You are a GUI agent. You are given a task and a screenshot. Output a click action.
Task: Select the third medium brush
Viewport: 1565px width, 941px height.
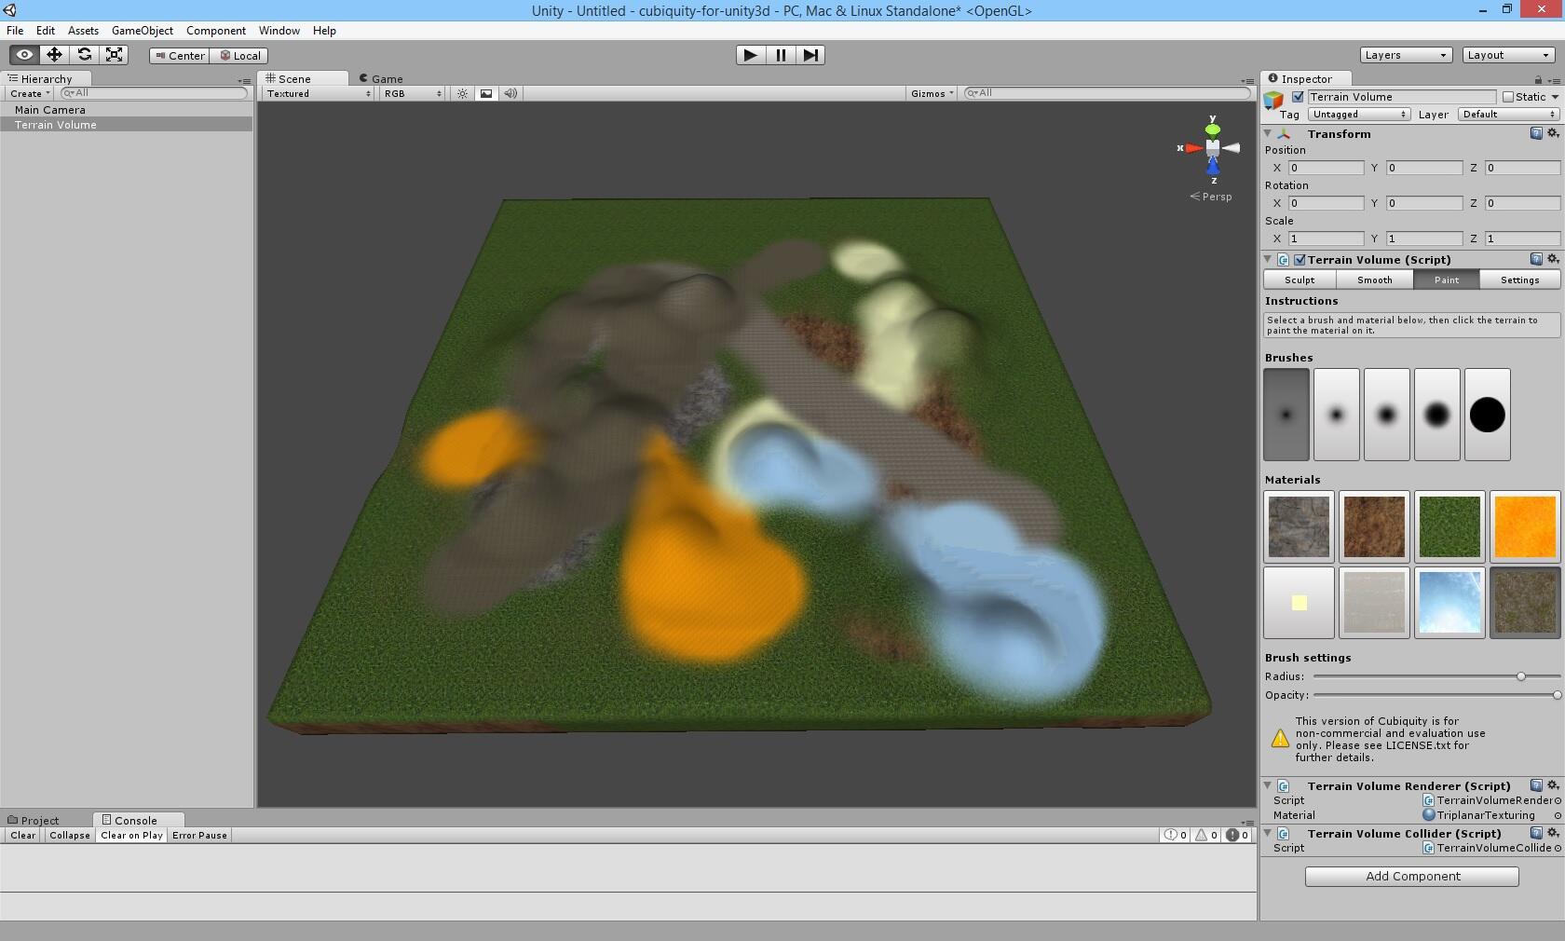[x=1387, y=415]
